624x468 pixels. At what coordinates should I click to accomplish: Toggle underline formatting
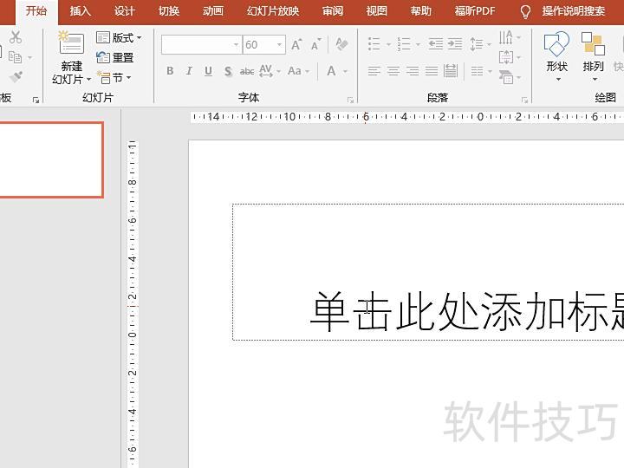208,71
